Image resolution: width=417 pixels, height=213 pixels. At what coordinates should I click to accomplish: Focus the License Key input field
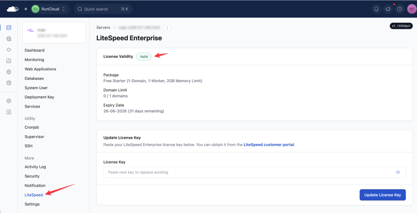coord(255,172)
